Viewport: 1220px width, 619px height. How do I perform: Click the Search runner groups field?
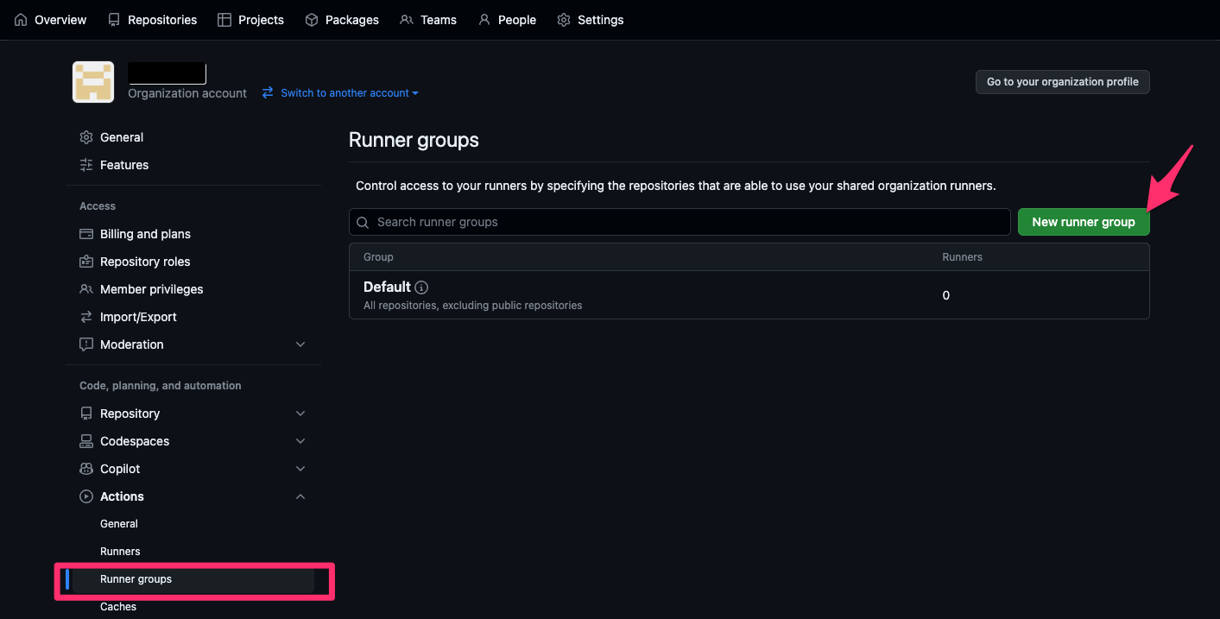680,222
